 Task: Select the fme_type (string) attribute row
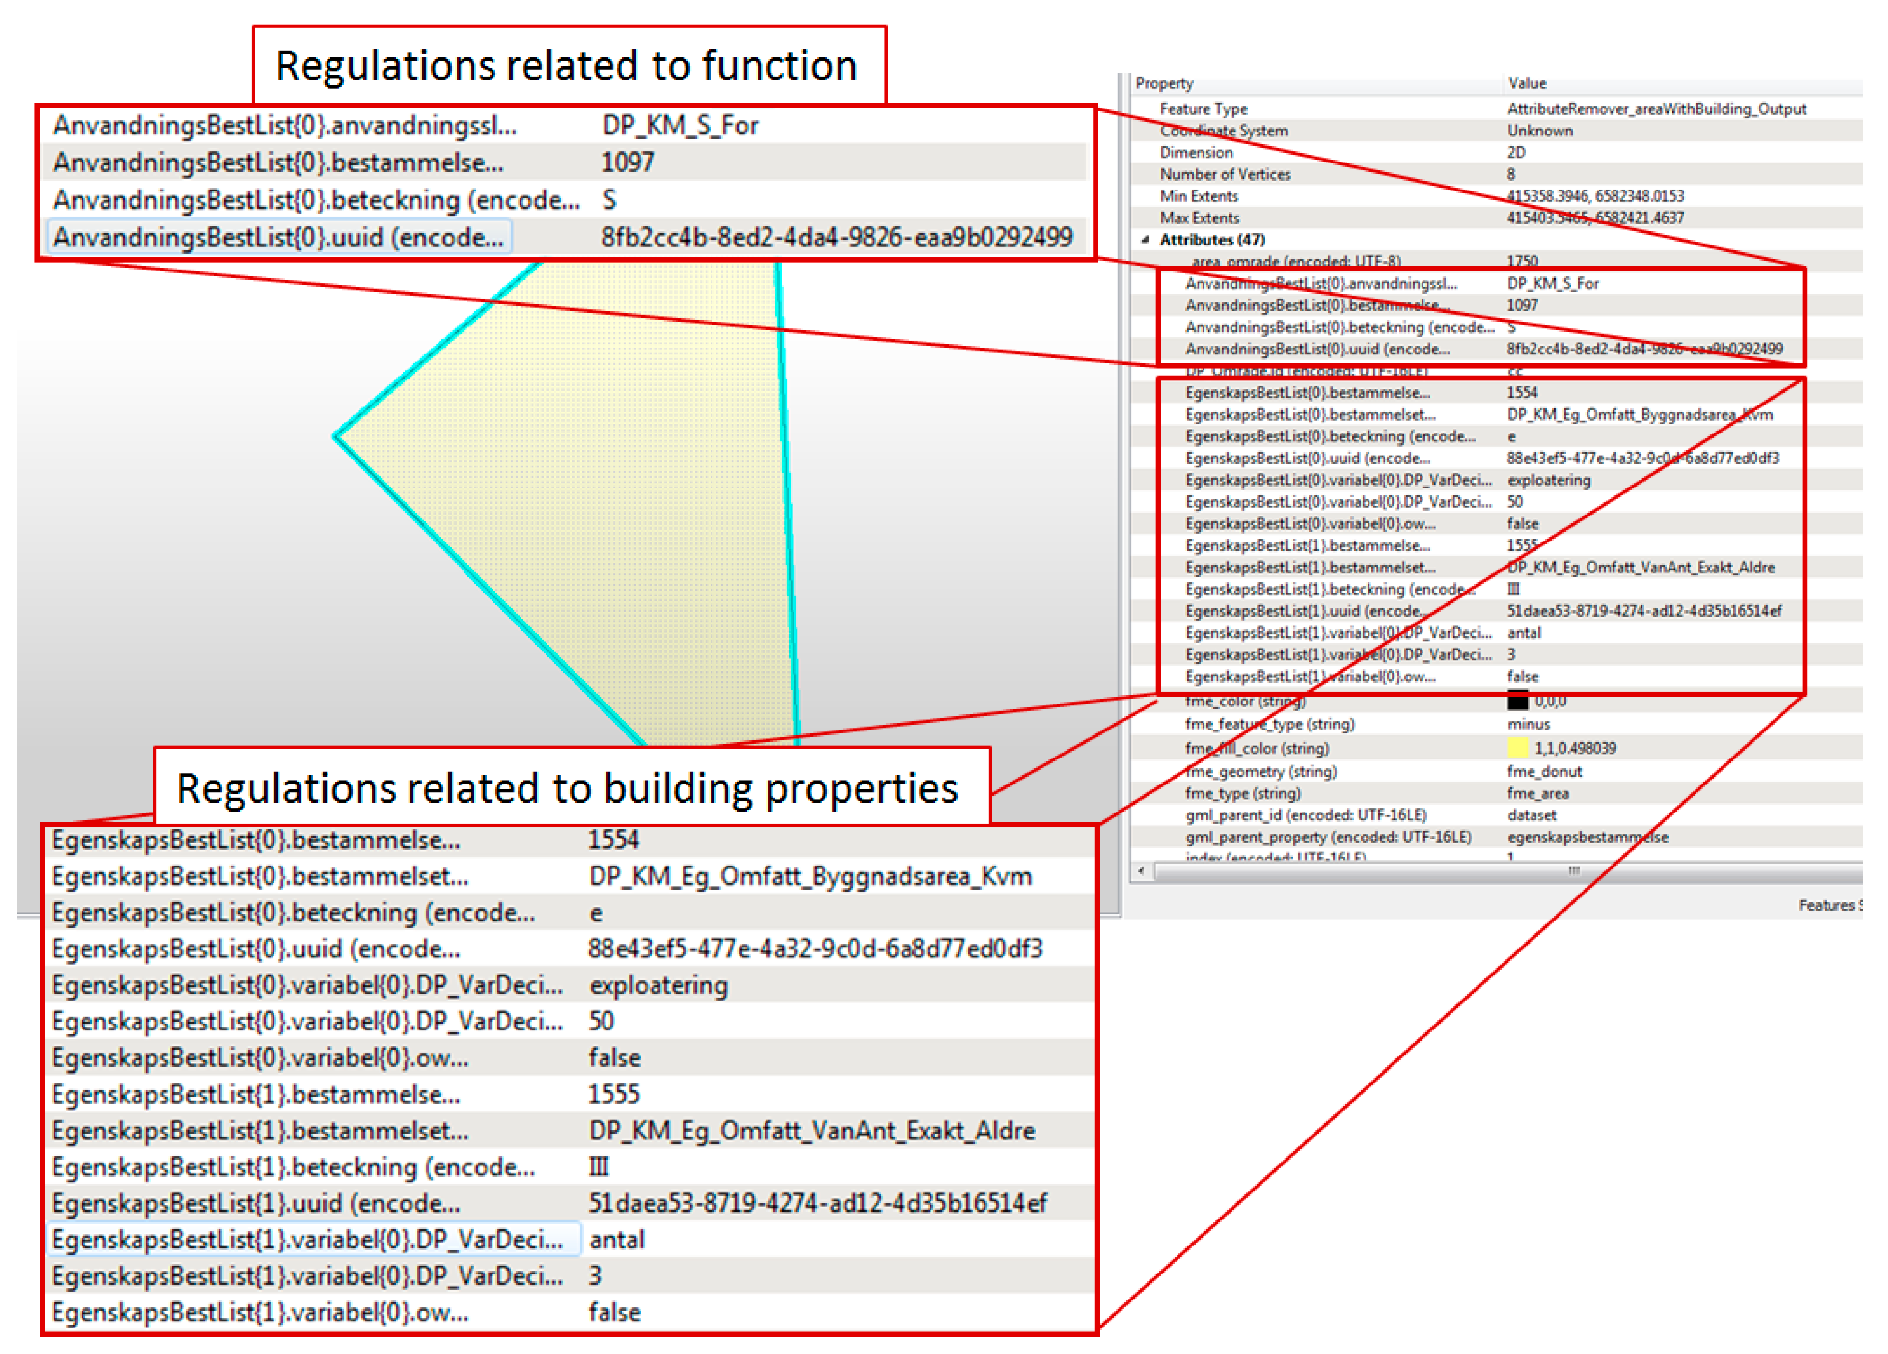[x=1243, y=793]
